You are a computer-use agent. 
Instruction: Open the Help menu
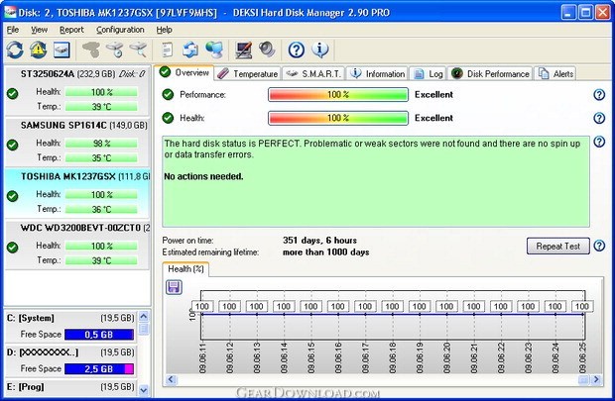click(x=164, y=30)
